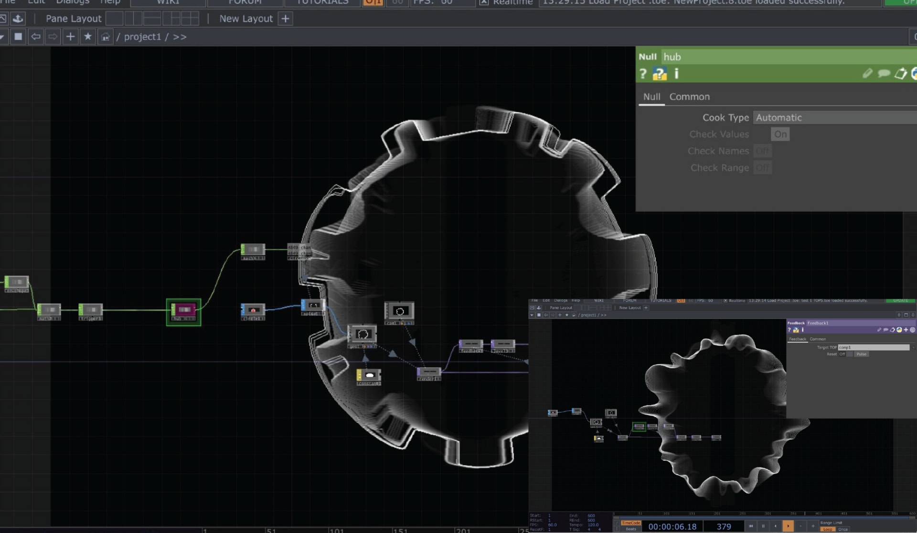The width and height of the screenshot is (917, 533).
Task: Click the timeline scrub bar
Action: (x=764, y=517)
